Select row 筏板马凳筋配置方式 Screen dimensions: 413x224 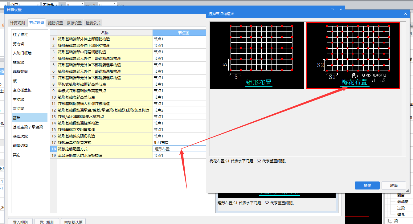[105, 143]
